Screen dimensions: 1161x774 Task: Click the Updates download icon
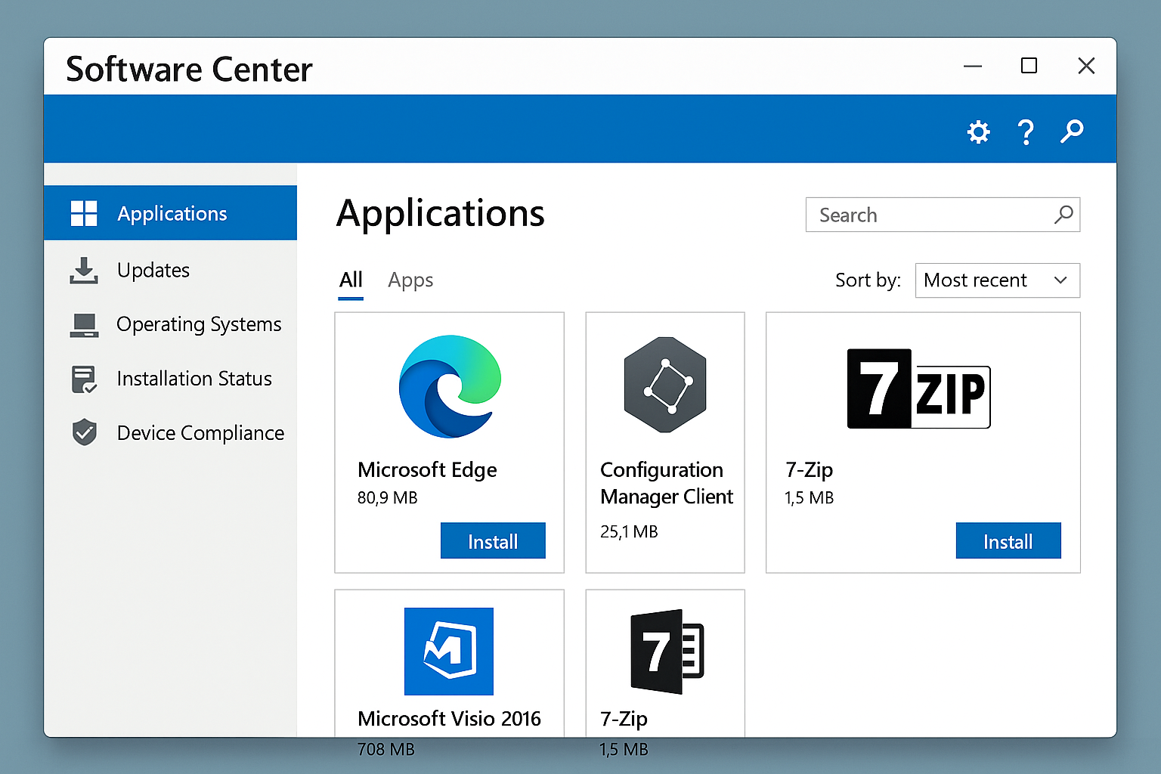(83, 270)
